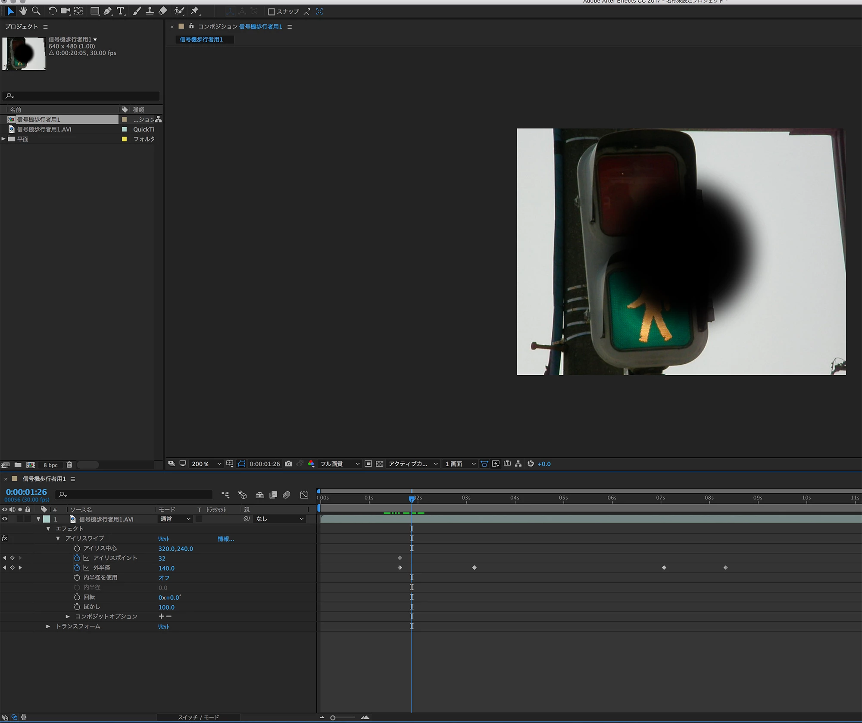Hide layer 1 using the eye icon
This screenshot has height=723, width=862.
[5, 519]
